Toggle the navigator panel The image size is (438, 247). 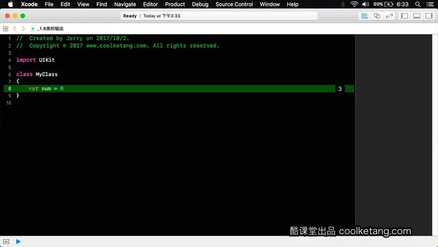[404, 16]
